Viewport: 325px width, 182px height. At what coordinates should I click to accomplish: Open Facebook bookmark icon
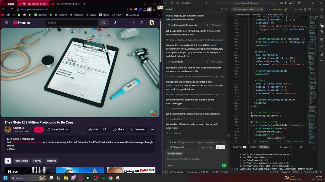tap(8, 15)
